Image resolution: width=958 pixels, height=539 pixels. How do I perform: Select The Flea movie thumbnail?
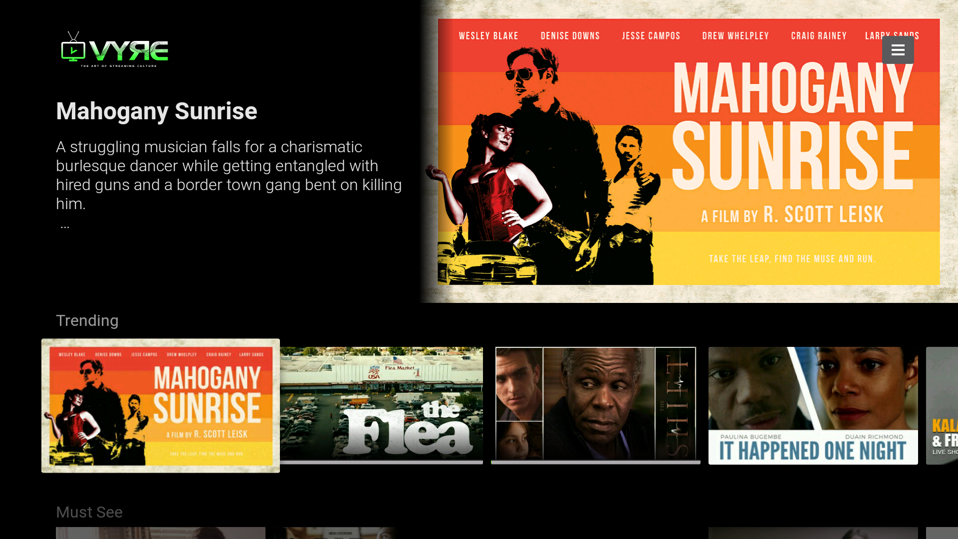point(381,403)
